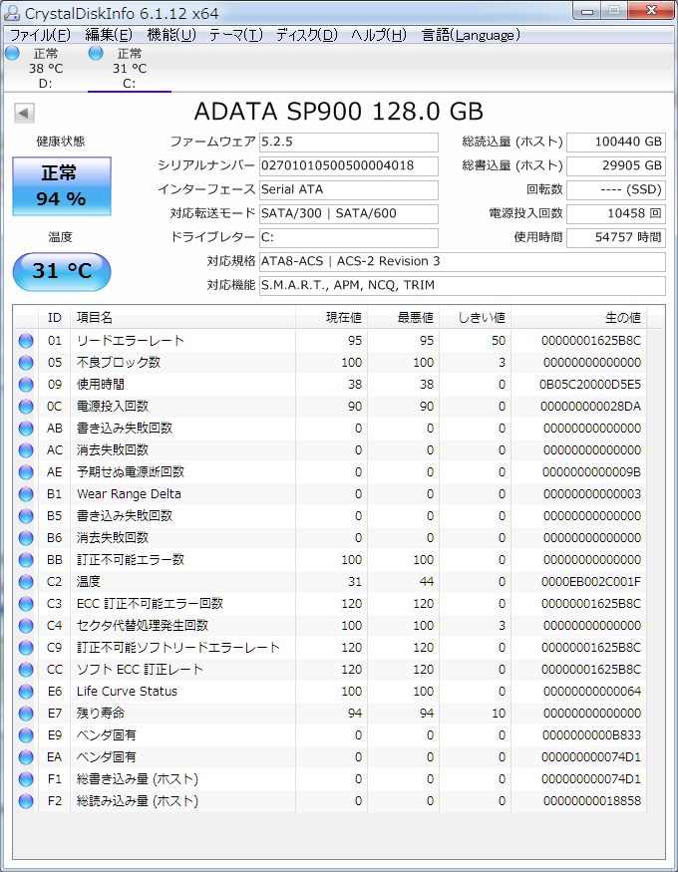The width and height of the screenshot is (678, 872).
Task: Click raw value 00000000018858
Action: [x=592, y=801]
